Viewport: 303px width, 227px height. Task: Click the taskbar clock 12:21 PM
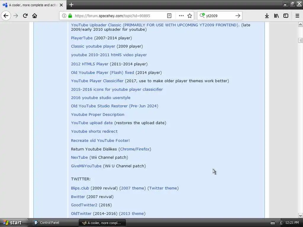click(292, 223)
